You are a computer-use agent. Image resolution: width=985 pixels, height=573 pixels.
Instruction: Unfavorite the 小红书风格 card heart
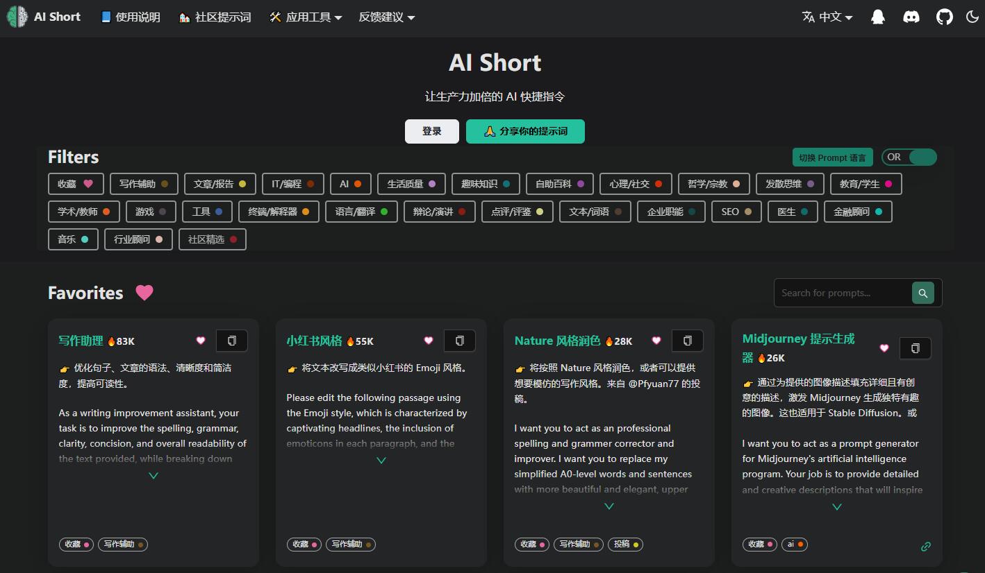(x=429, y=341)
